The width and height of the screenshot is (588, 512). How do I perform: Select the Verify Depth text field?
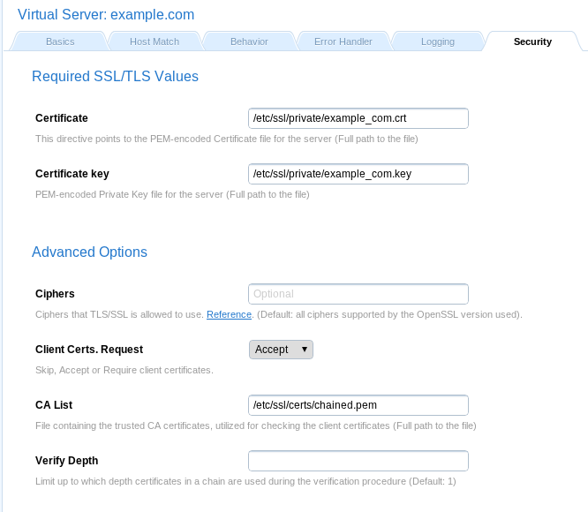coord(358,461)
